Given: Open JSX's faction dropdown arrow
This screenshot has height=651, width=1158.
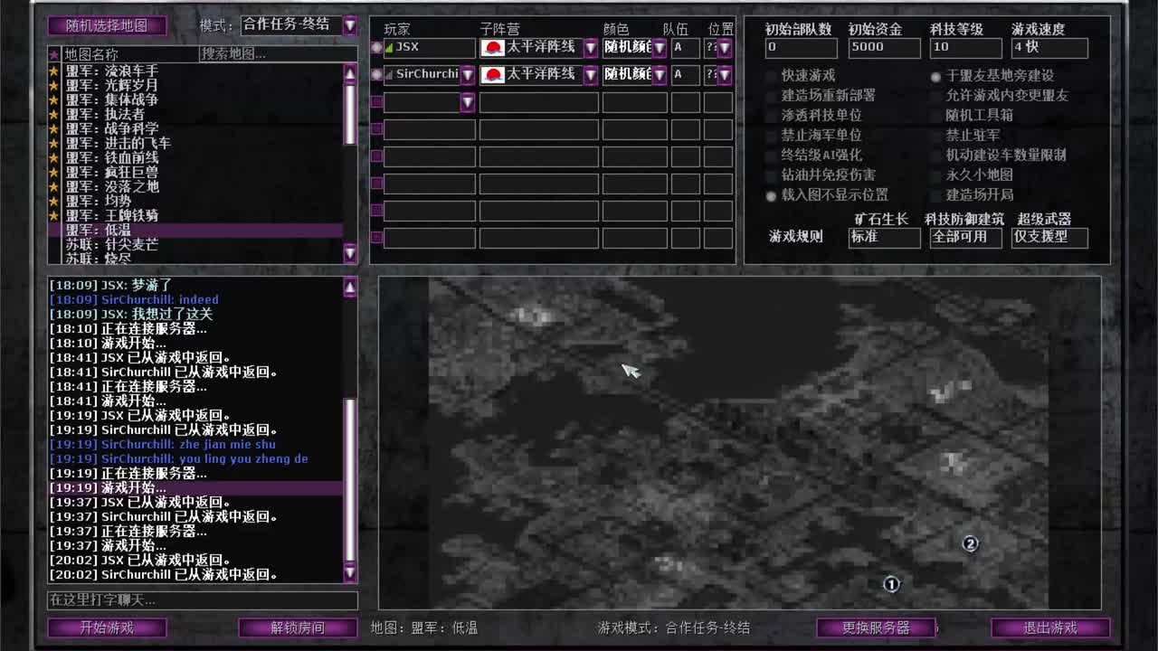Looking at the screenshot, I should point(591,47).
